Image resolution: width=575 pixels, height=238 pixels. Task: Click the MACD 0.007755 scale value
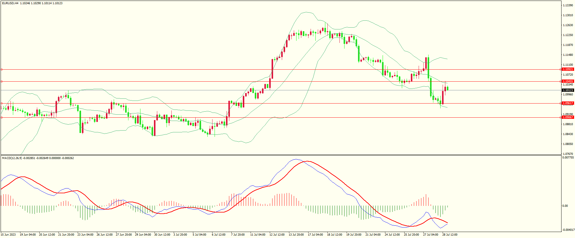(568, 158)
